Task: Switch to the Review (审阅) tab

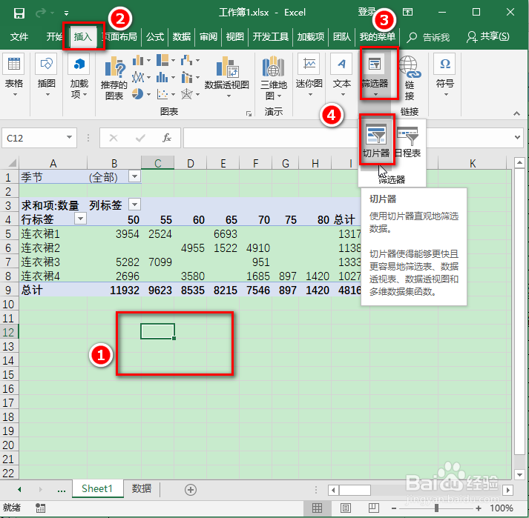Action: click(x=208, y=36)
